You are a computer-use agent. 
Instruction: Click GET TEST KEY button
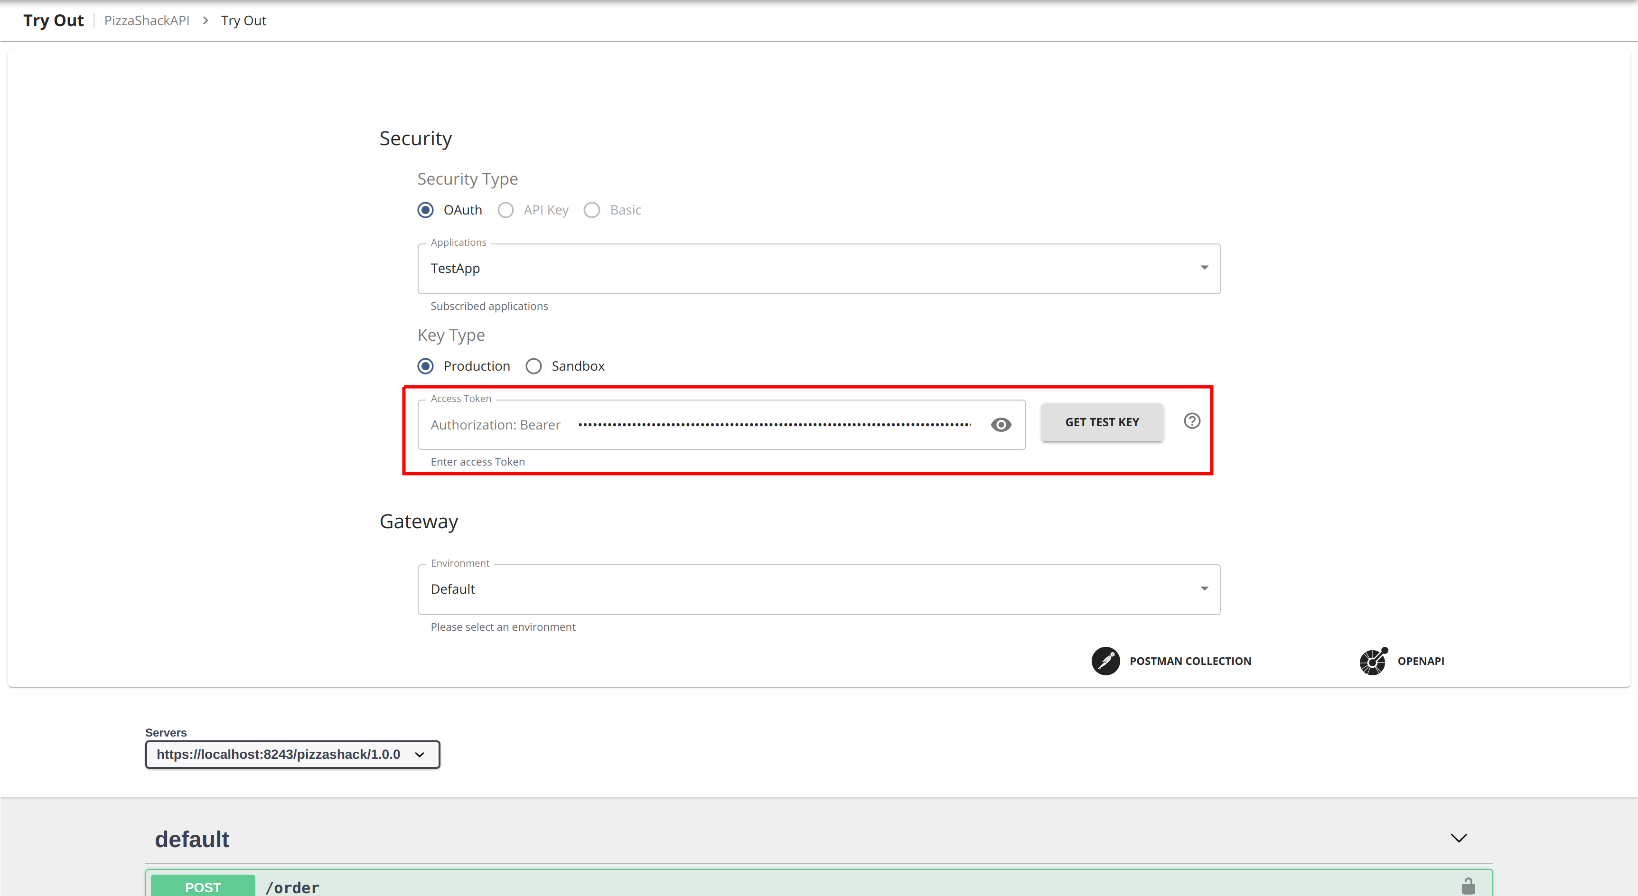click(x=1102, y=422)
